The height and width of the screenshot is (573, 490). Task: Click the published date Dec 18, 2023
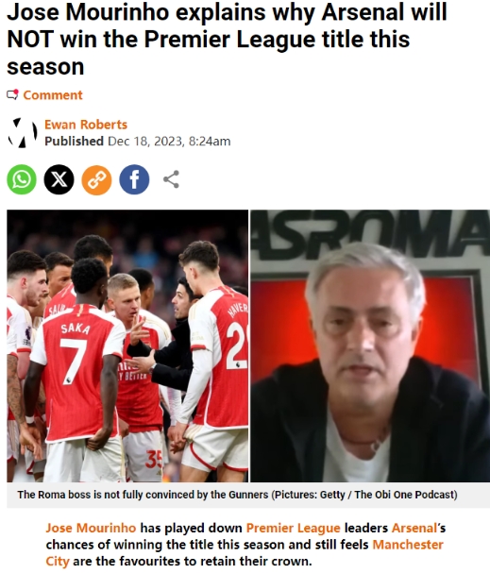(169, 141)
